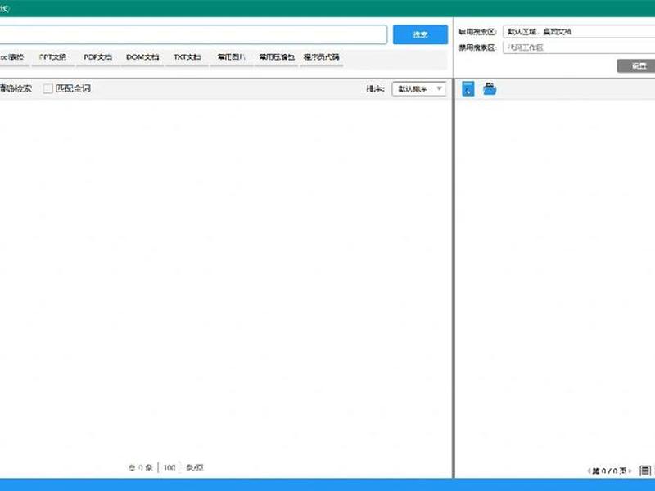Select the common images filter tab
This screenshot has height=491, width=655.
click(232, 57)
